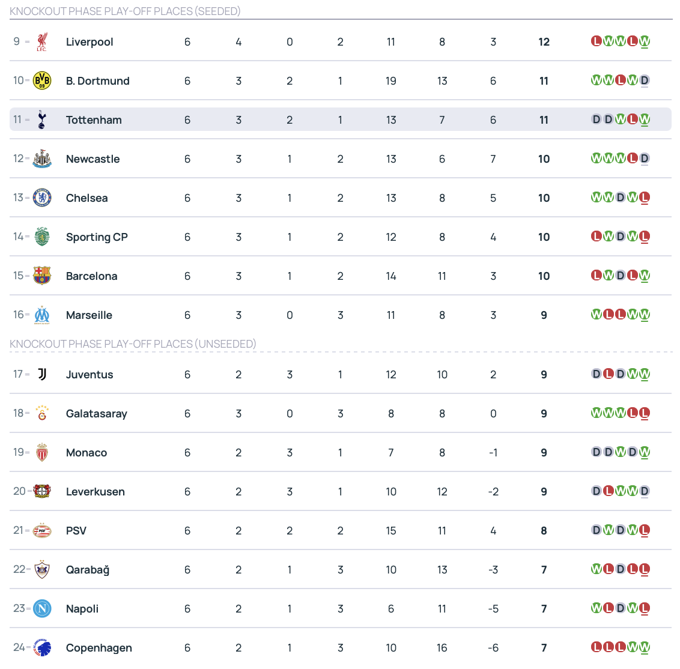Click the Liverpool club crest
Image resolution: width=680 pixels, height=669 pixels.
point(41,41)
